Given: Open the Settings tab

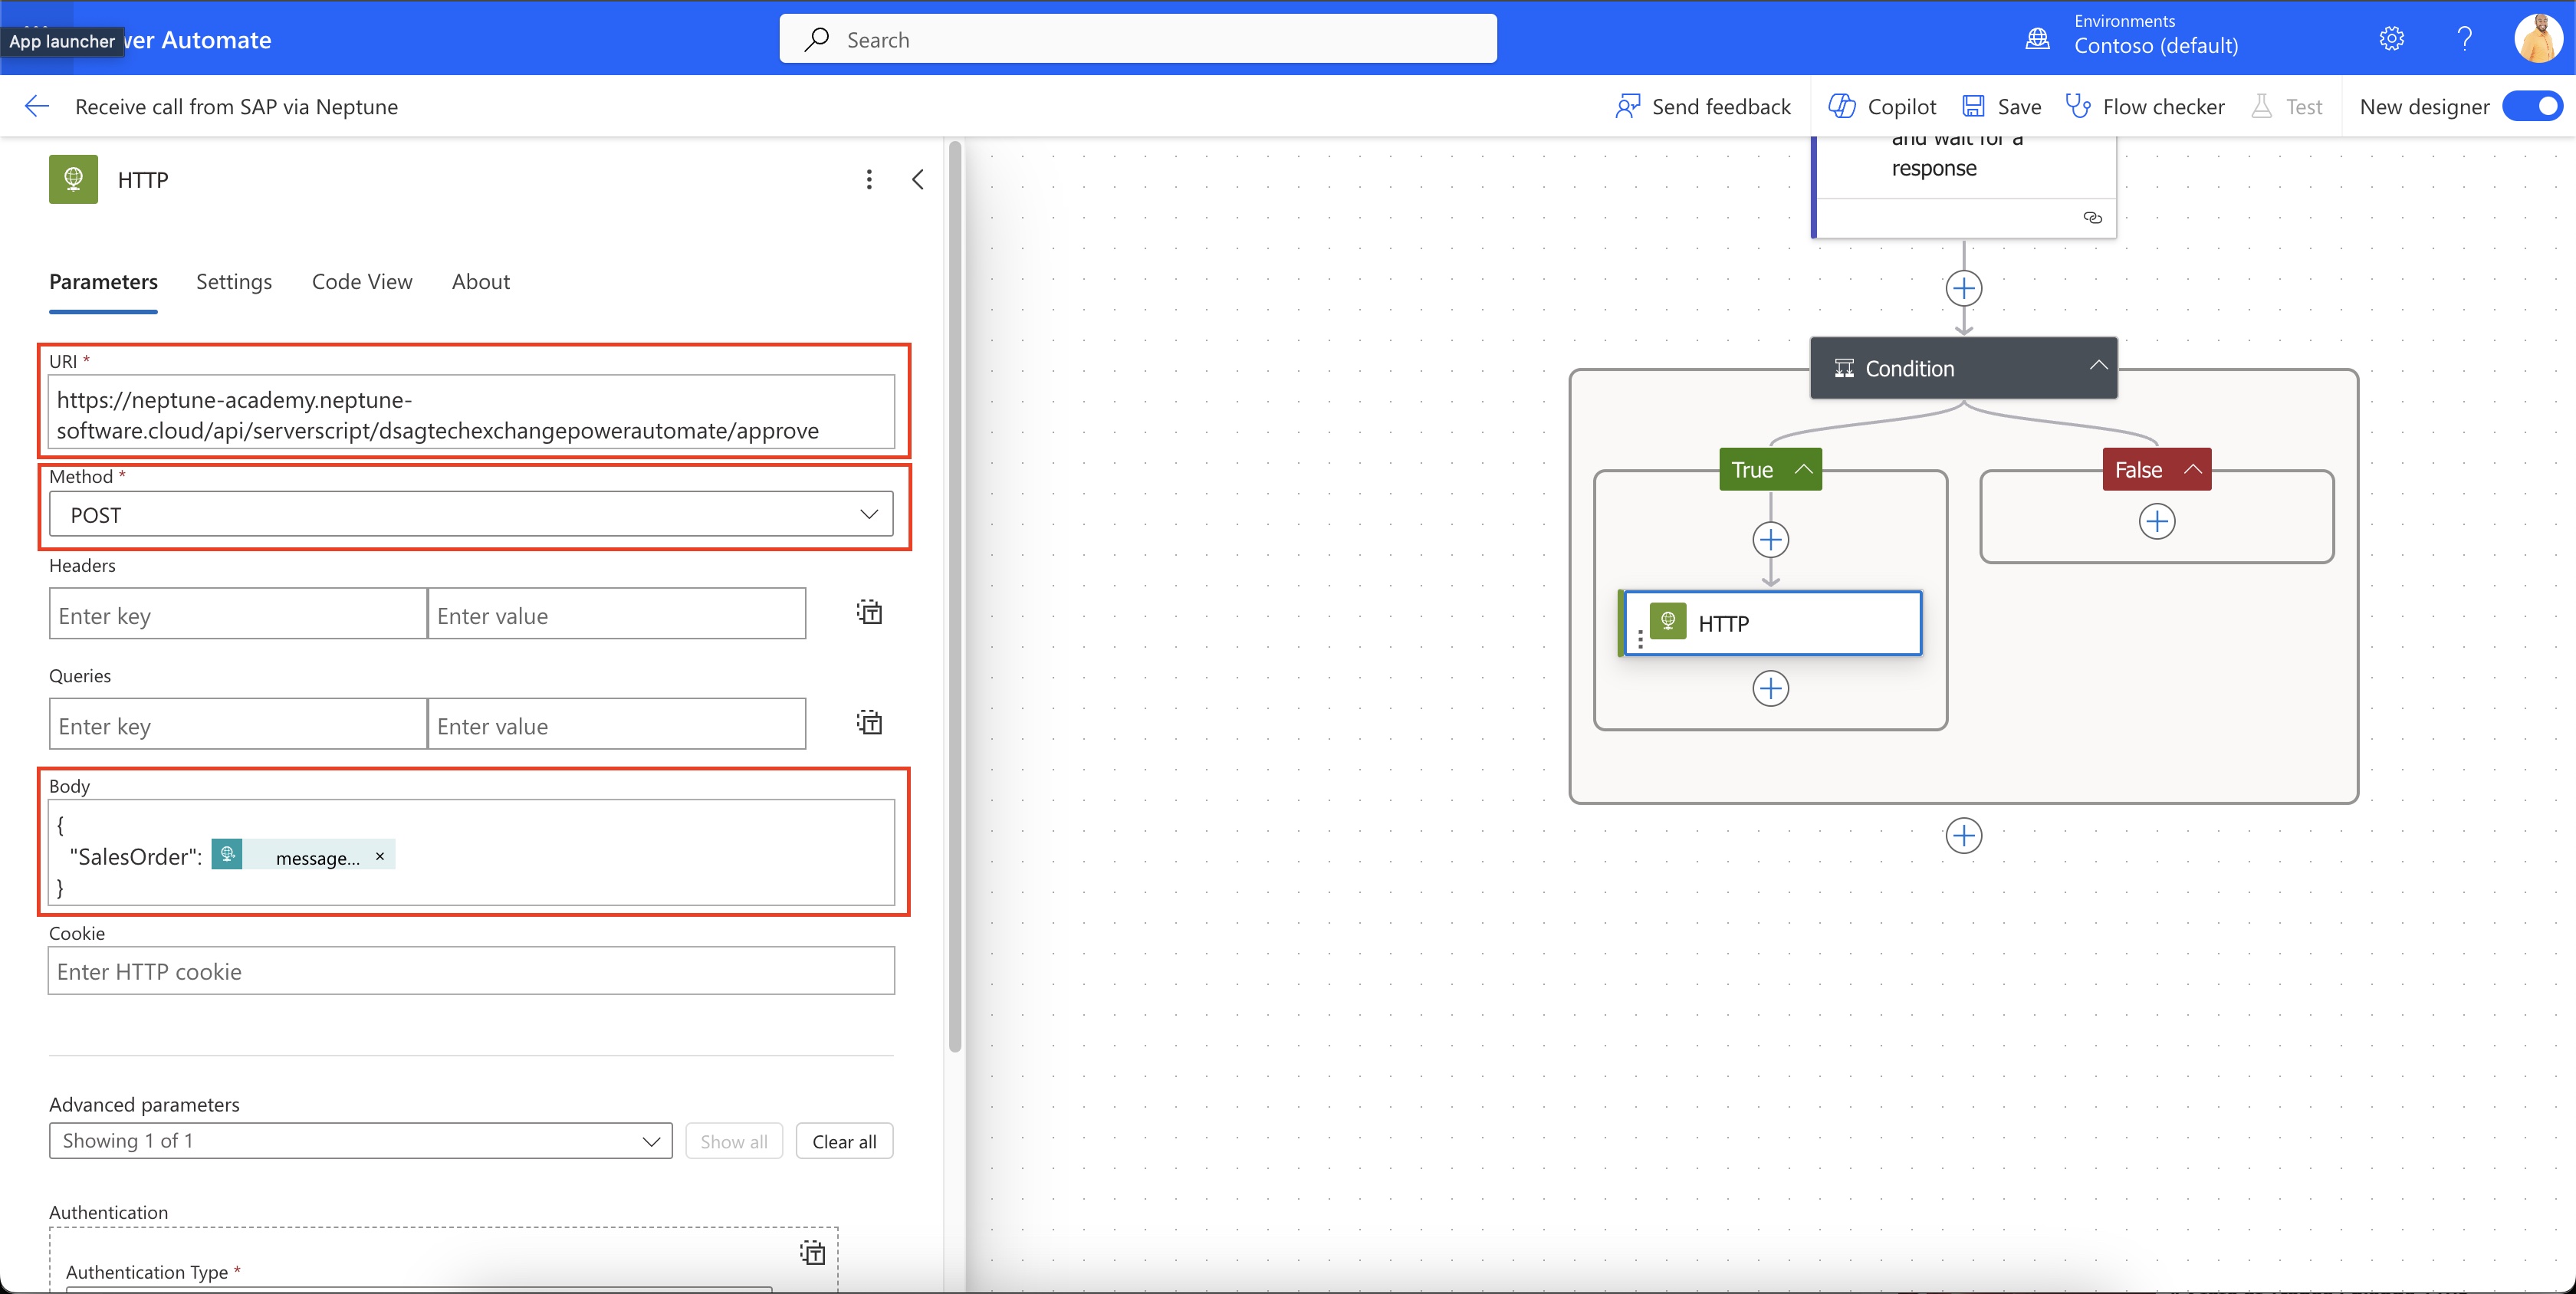Looking at the screenshot, I should 234,282.
